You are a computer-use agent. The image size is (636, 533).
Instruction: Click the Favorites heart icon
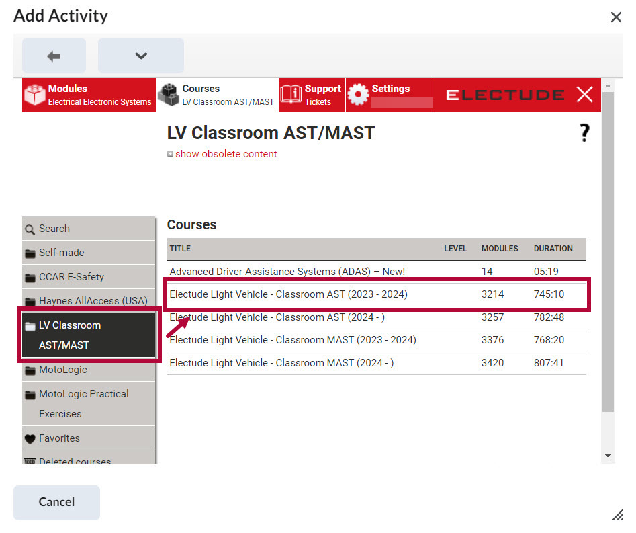coord(30,439)
